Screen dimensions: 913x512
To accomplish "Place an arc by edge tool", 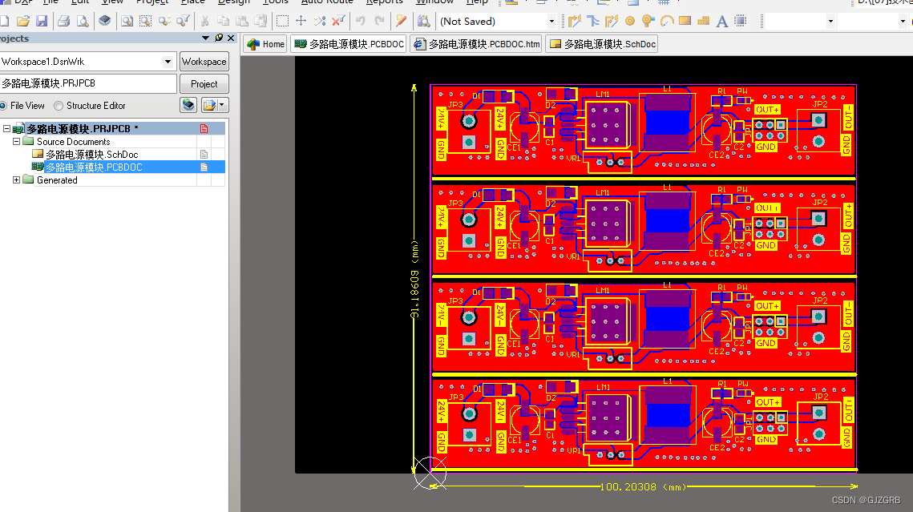I will [667, 22].
